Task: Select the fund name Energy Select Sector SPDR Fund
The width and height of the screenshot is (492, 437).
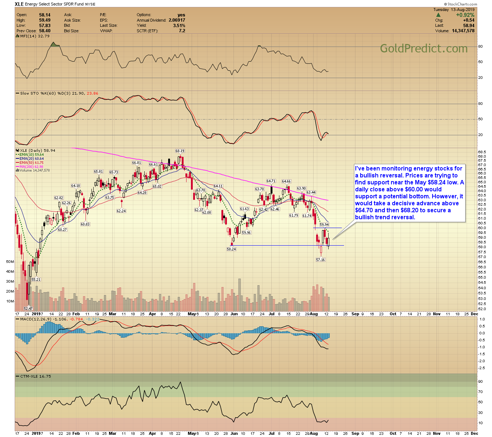Action: pos(55,4)
